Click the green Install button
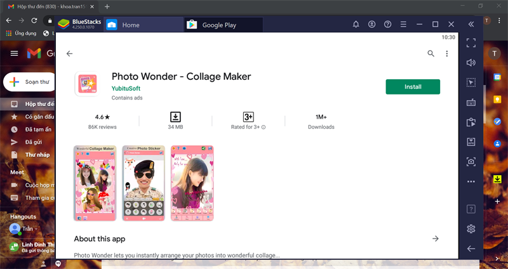This screenshot has height=269, width=508. [x=413, y=86]
